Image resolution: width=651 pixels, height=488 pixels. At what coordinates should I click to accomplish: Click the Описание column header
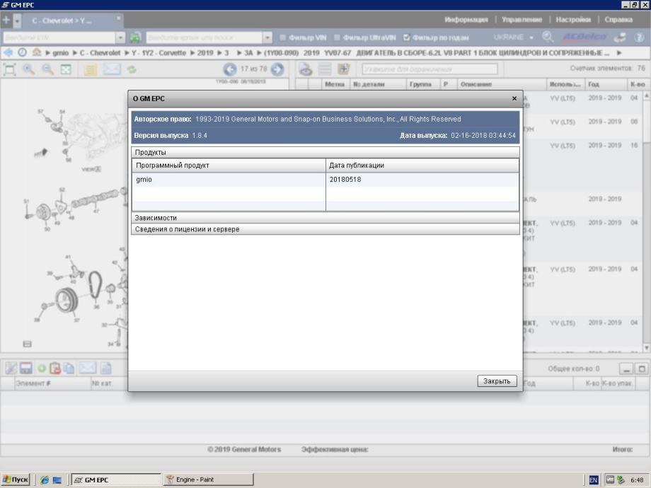[x=502, y=84]
